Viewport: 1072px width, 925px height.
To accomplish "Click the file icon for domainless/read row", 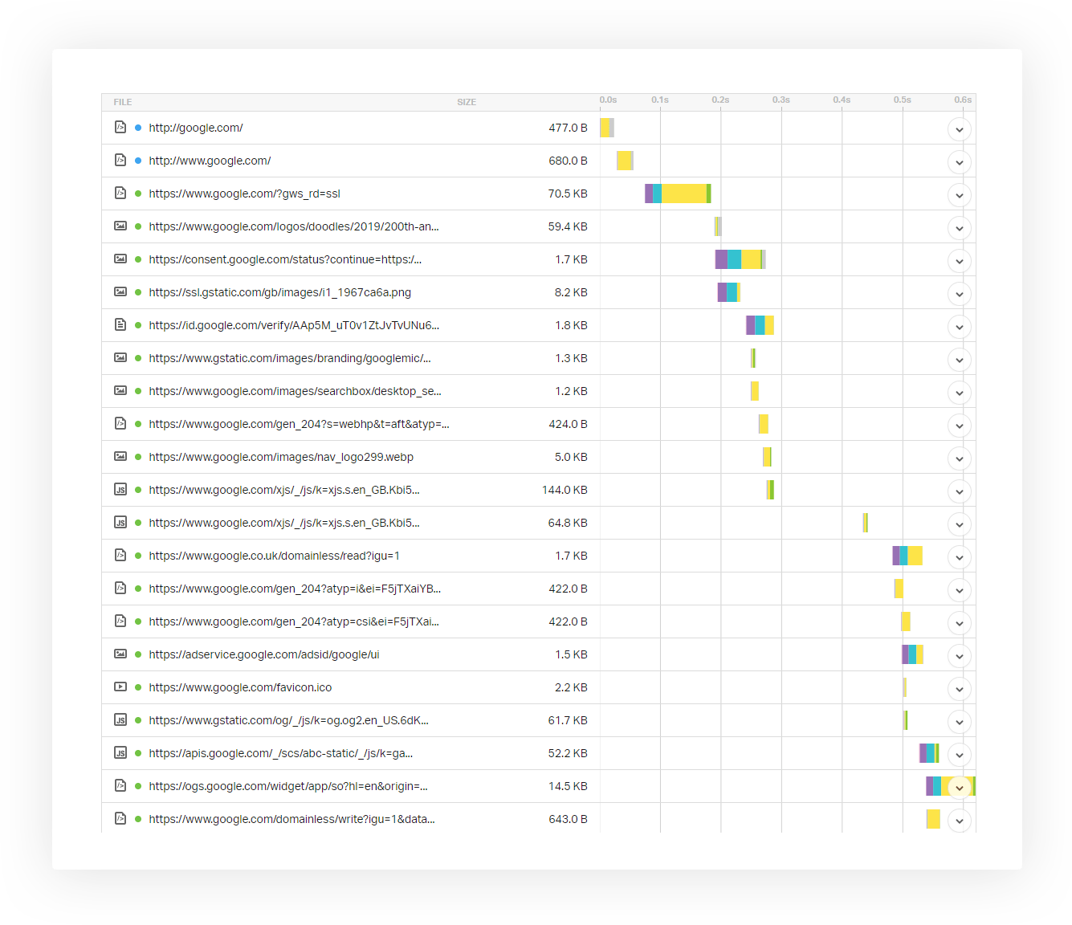I will pos(120,555).
